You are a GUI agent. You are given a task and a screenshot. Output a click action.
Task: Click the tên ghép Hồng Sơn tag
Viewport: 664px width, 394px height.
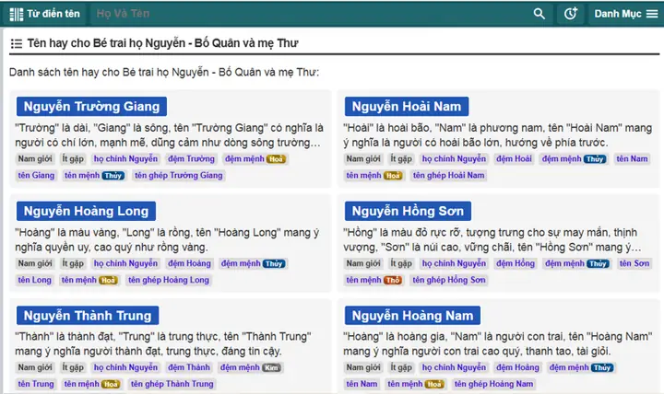pyautogui.click(x=449, y=280)
